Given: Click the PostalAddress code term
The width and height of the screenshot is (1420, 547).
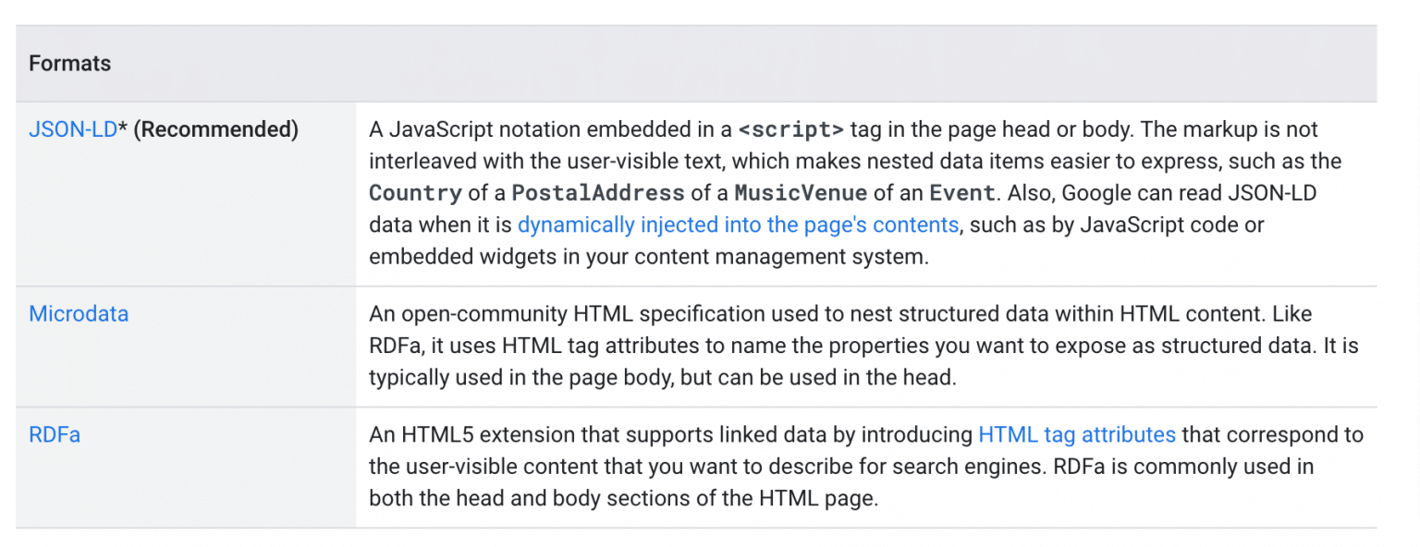Looking at the screenshot, I should pos(597,194).
